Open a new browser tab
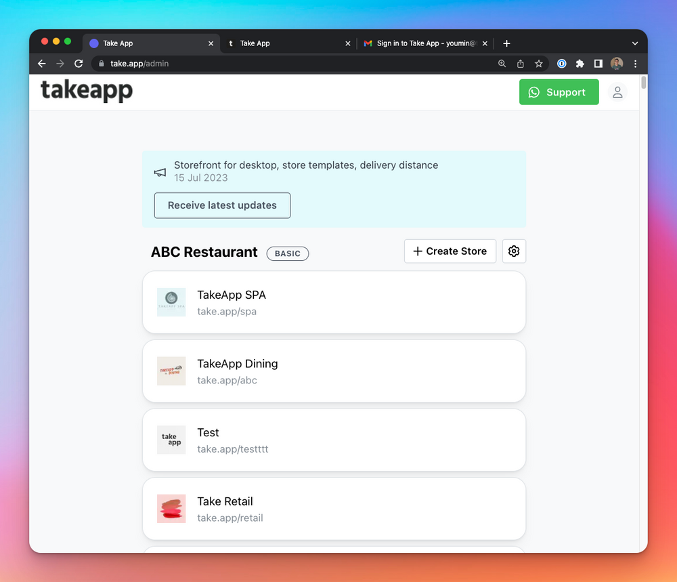Screen dimensions: 677x582 click(x=506, y=43)
